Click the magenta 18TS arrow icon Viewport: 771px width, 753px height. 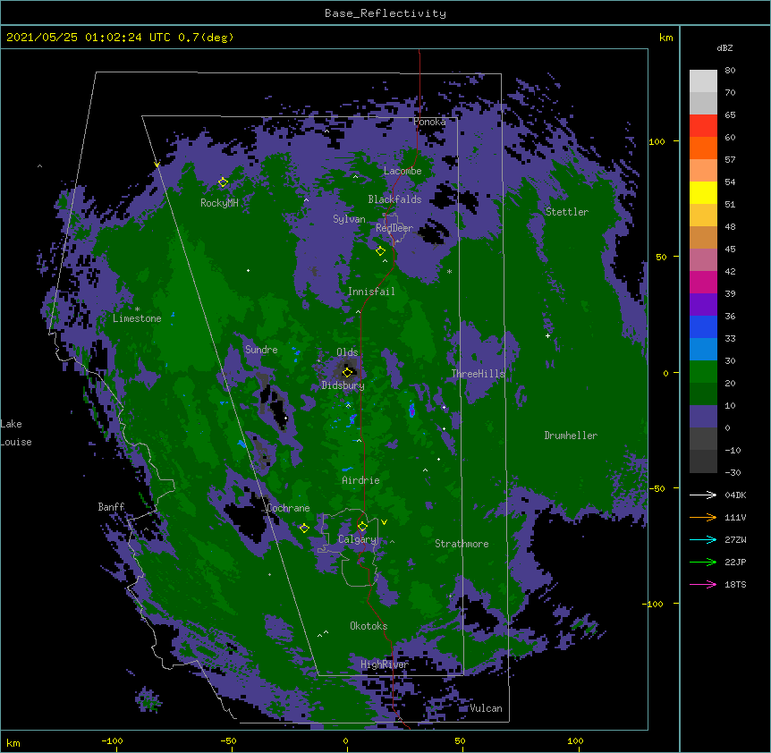point(703,584)
